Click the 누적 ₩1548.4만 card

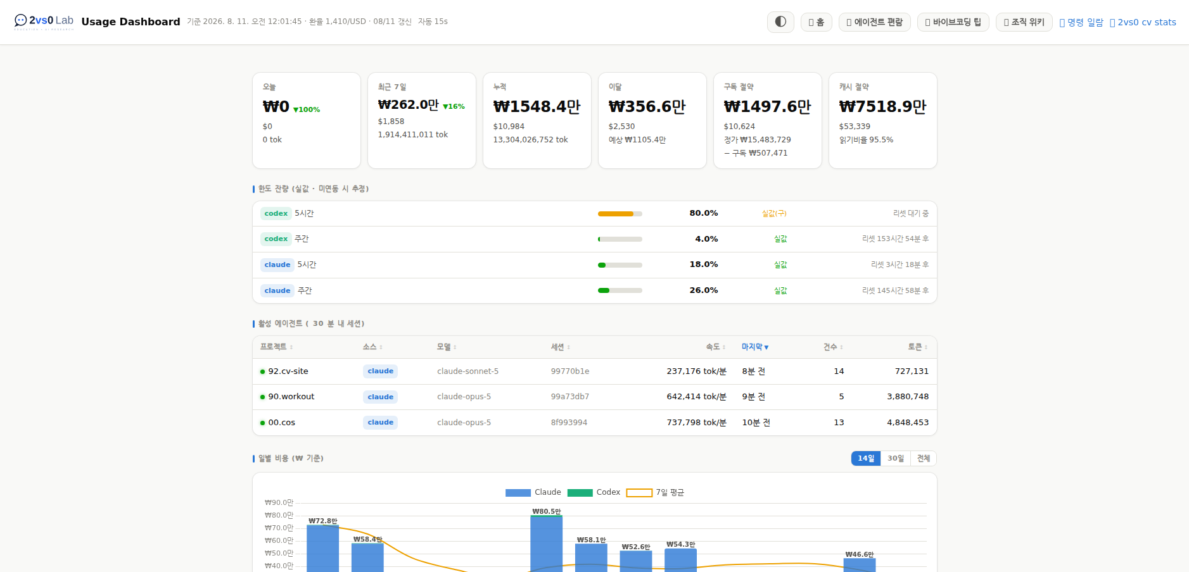point(537,120)
